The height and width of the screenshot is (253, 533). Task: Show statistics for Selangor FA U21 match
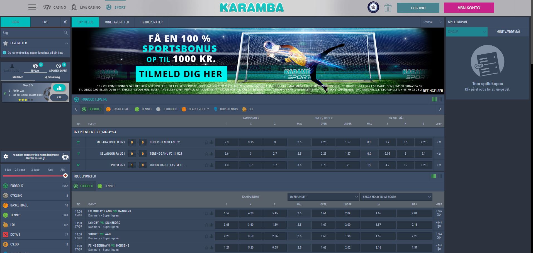(211, 154)
